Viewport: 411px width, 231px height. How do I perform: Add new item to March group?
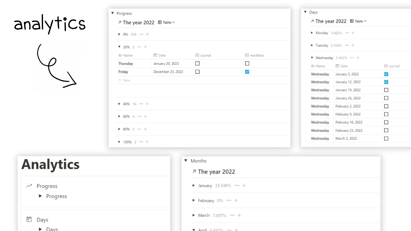point(239,215)
